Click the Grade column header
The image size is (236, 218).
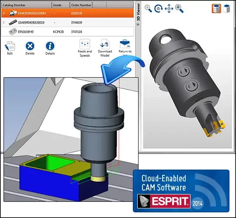60,5
